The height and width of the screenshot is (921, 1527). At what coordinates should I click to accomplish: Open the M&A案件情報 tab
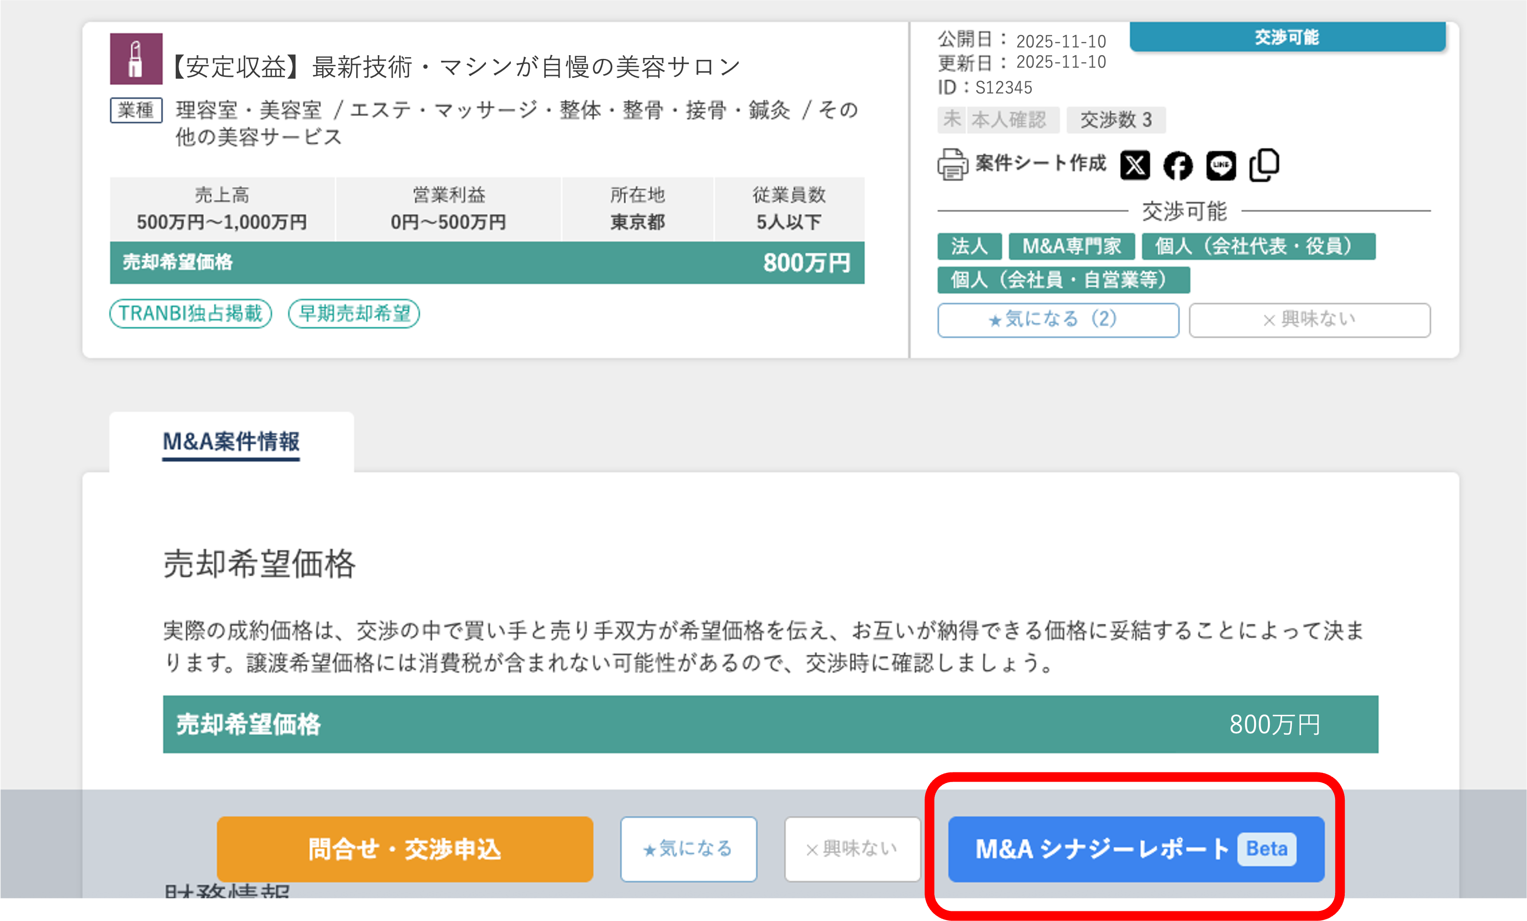(231, 442)
